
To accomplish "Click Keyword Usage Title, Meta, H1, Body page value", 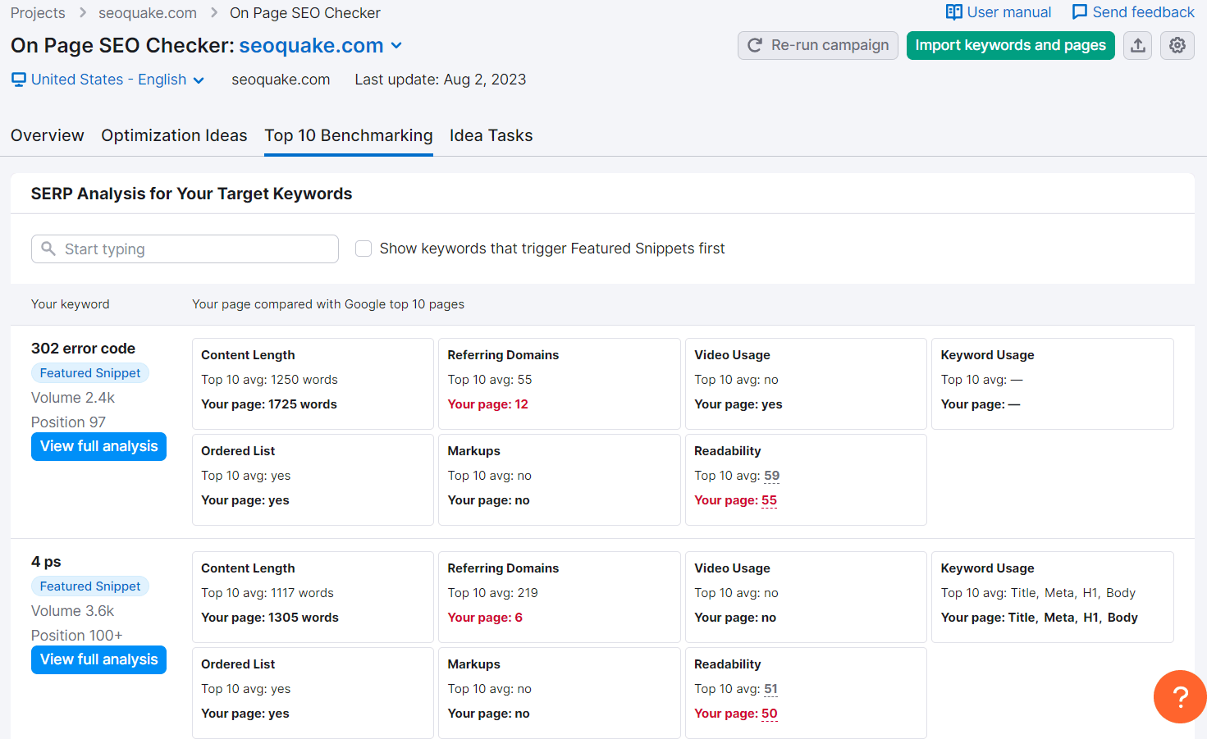I will point(1040,618).
